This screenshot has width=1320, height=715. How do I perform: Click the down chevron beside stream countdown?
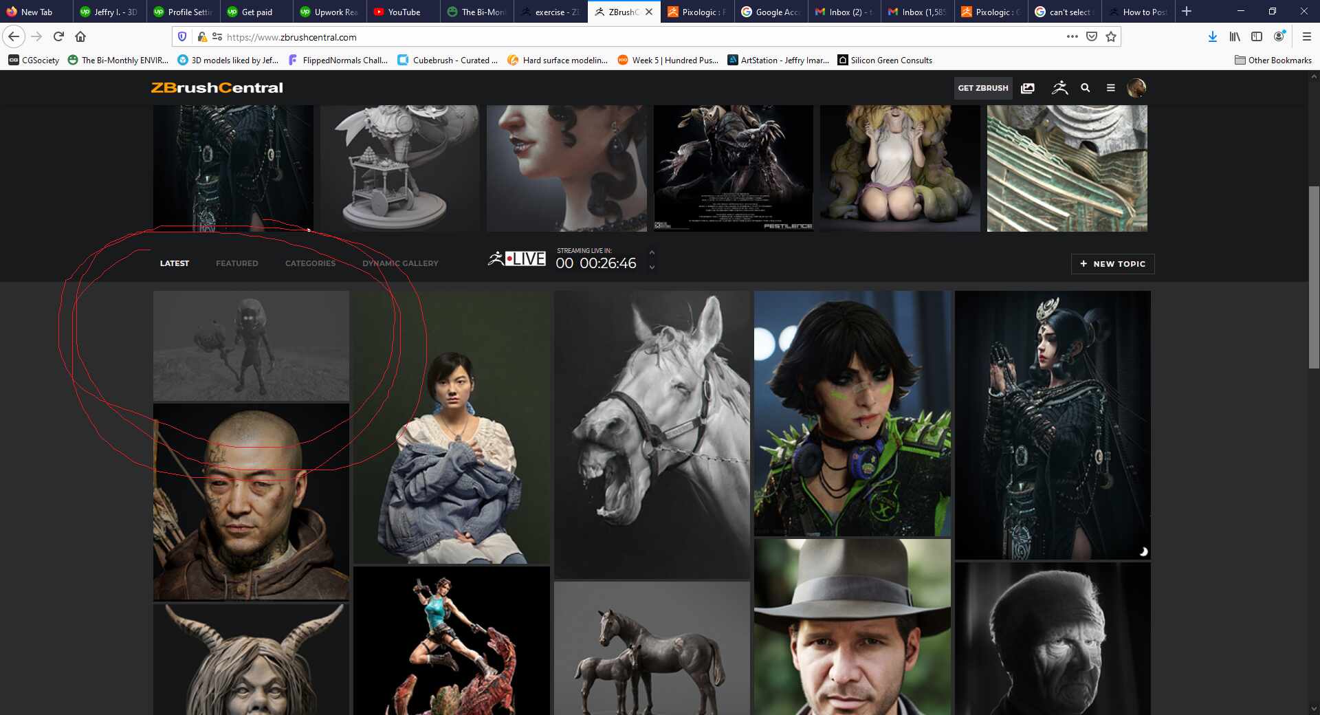point(652,267)
